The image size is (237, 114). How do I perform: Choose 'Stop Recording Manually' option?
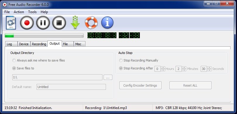[x=139, y=60]
